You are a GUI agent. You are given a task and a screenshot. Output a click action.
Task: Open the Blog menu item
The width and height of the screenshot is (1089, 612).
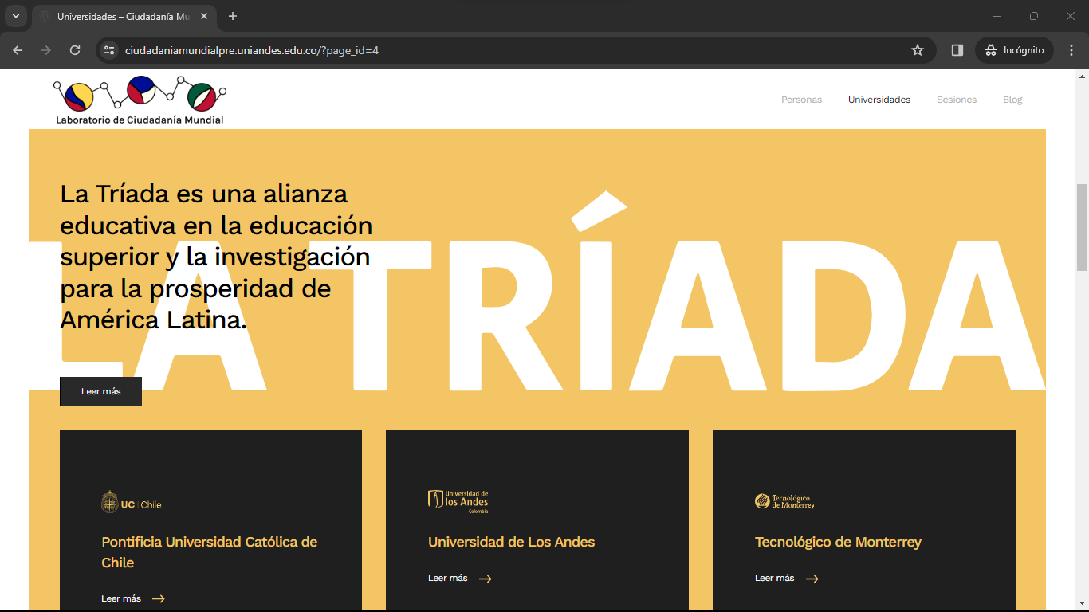point(1012,100)
